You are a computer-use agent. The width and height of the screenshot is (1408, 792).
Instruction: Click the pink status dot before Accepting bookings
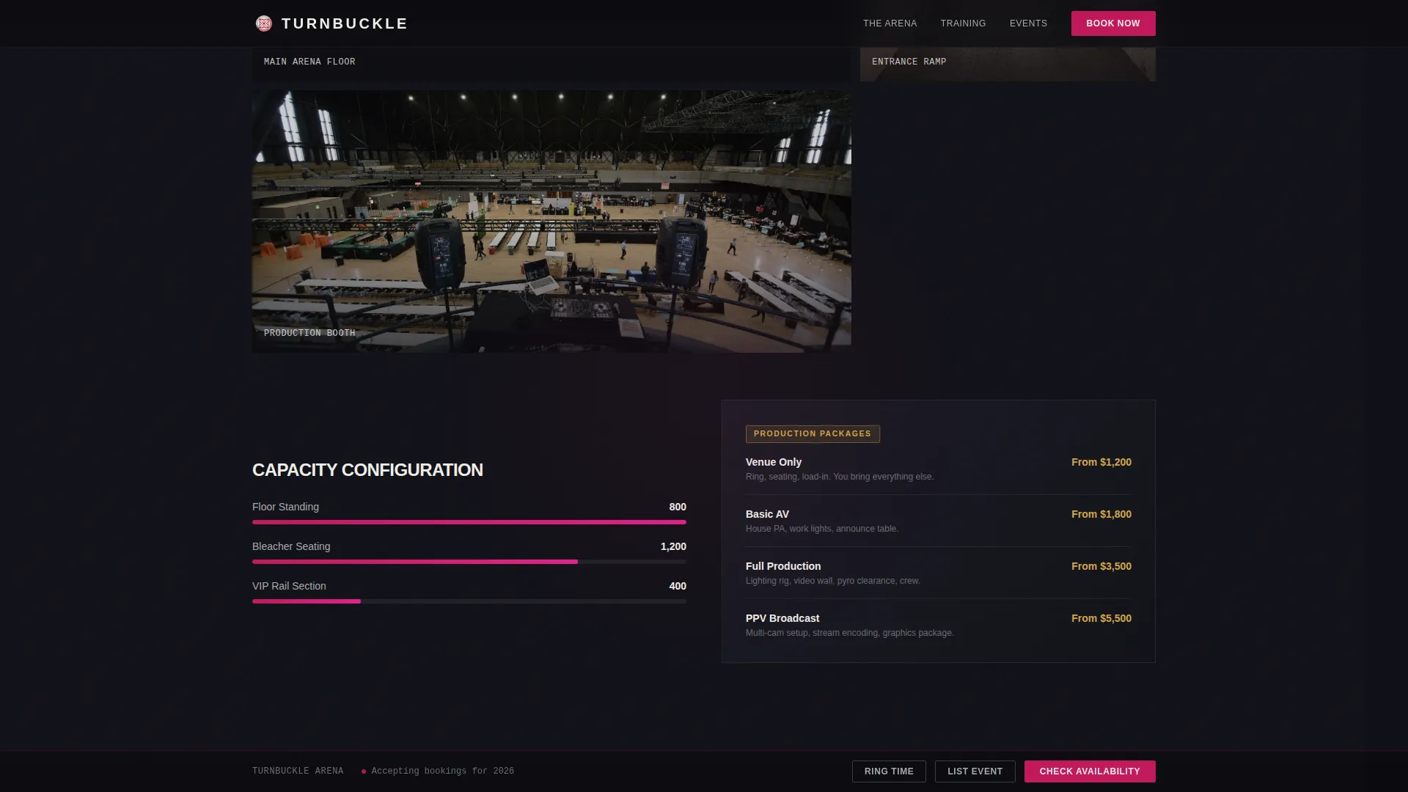[x=364, y=771]
